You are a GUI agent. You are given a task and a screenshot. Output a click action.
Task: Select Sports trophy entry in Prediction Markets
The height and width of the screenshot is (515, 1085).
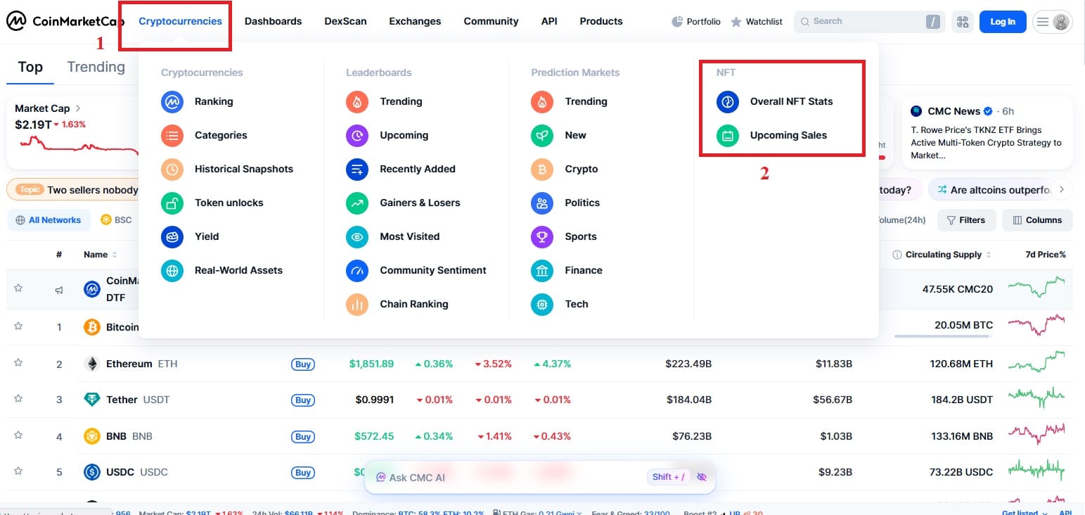pos(564,236)
